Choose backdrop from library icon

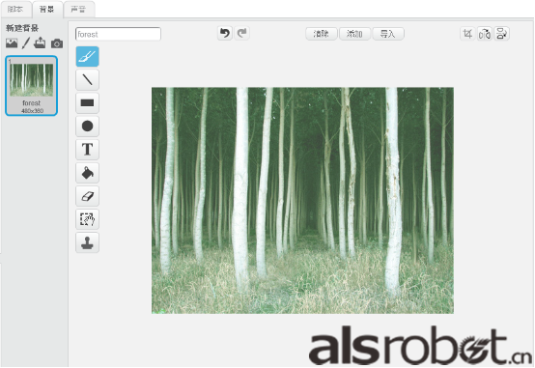tap(12, 43)
